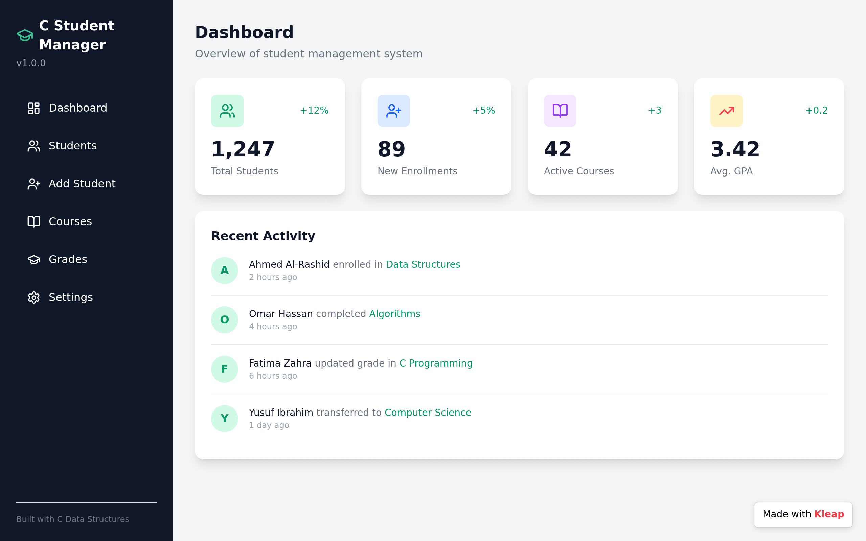866x541 pixels.
Task: Click the Made with Kleap badge
Action: tap(803, 515)
